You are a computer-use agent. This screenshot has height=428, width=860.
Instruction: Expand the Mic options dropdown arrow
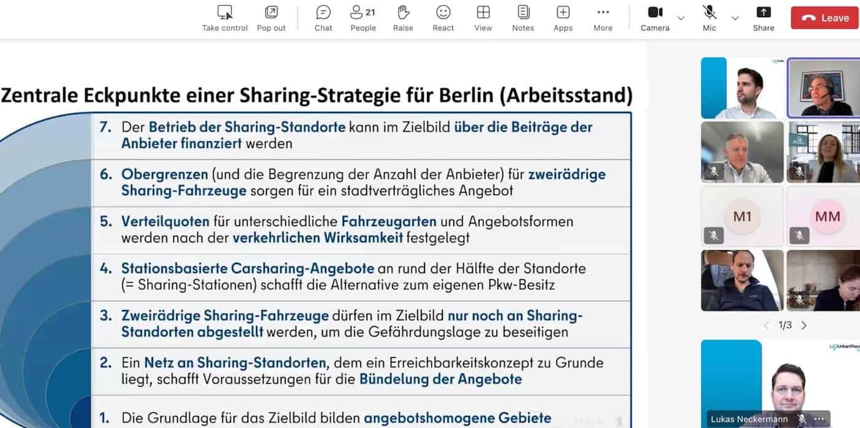tap(735, 18)
